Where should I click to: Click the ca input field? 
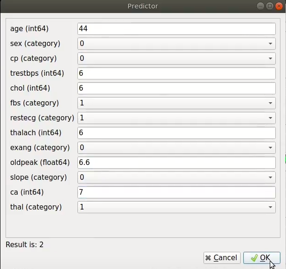[x=177, y=192]
